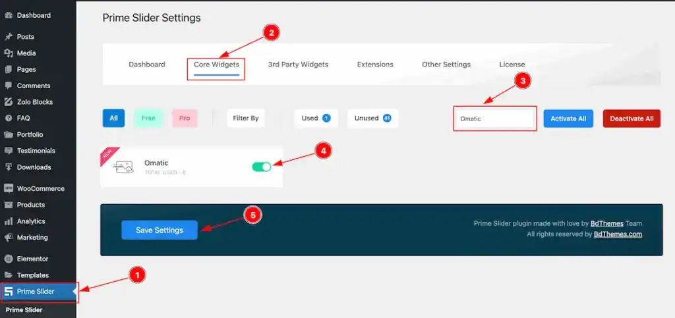The width and height of the screenshot is (675, 318).
Task: Click the Omatic widget name
Action: 156,163
